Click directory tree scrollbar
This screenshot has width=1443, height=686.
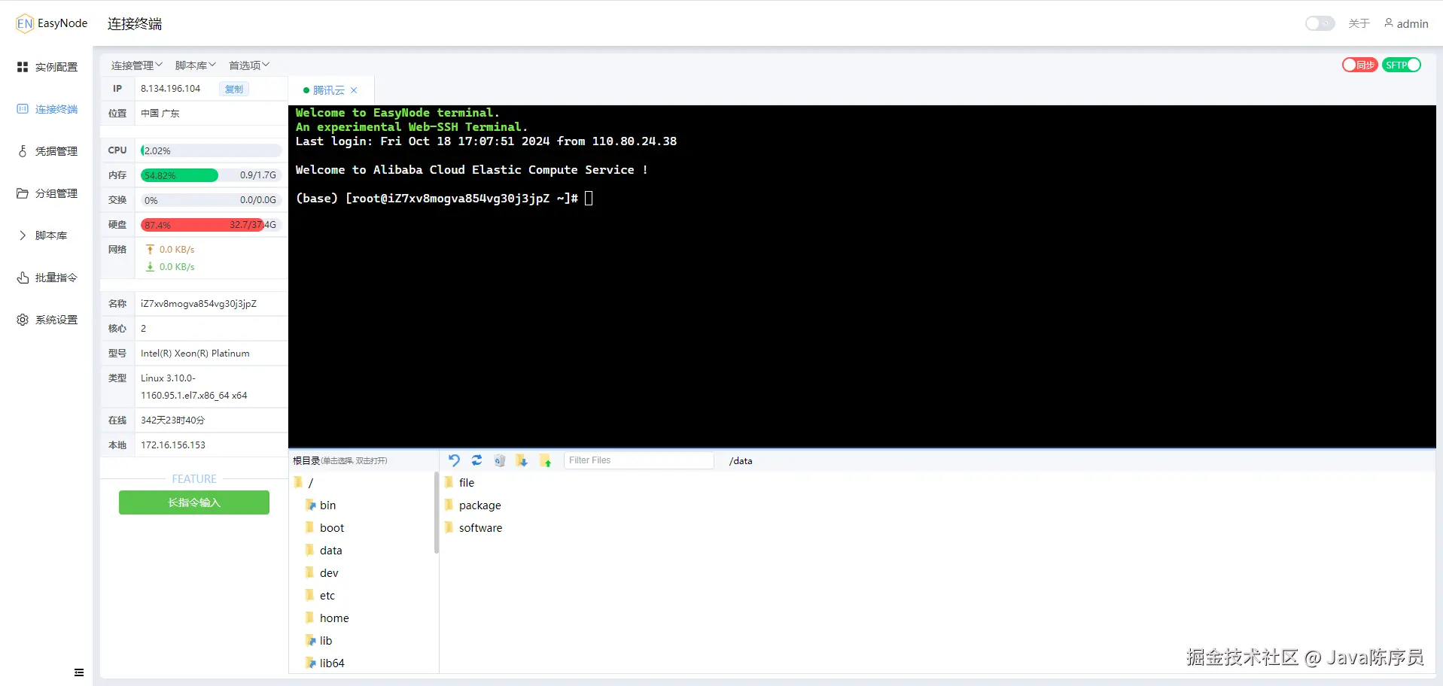[437, 513]
